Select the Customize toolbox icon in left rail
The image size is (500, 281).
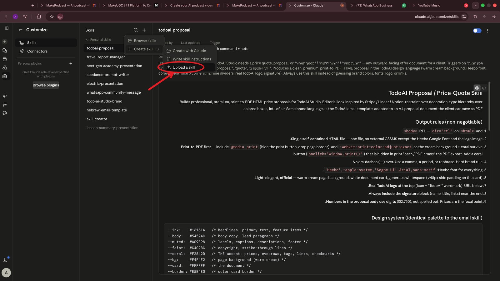pyautogui.click(x=5, y=76)
